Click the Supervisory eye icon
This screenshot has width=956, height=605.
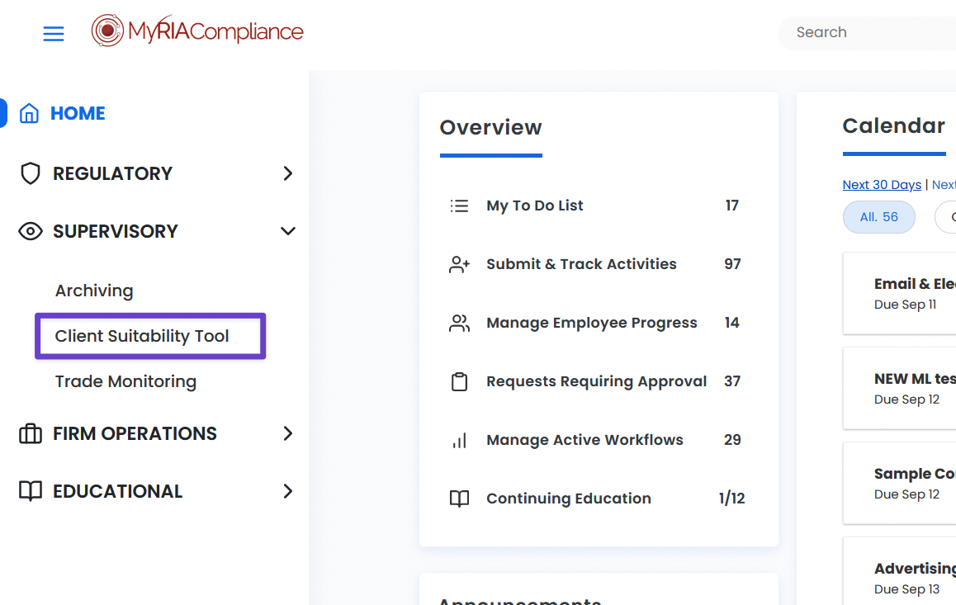[x=31, y=231]
